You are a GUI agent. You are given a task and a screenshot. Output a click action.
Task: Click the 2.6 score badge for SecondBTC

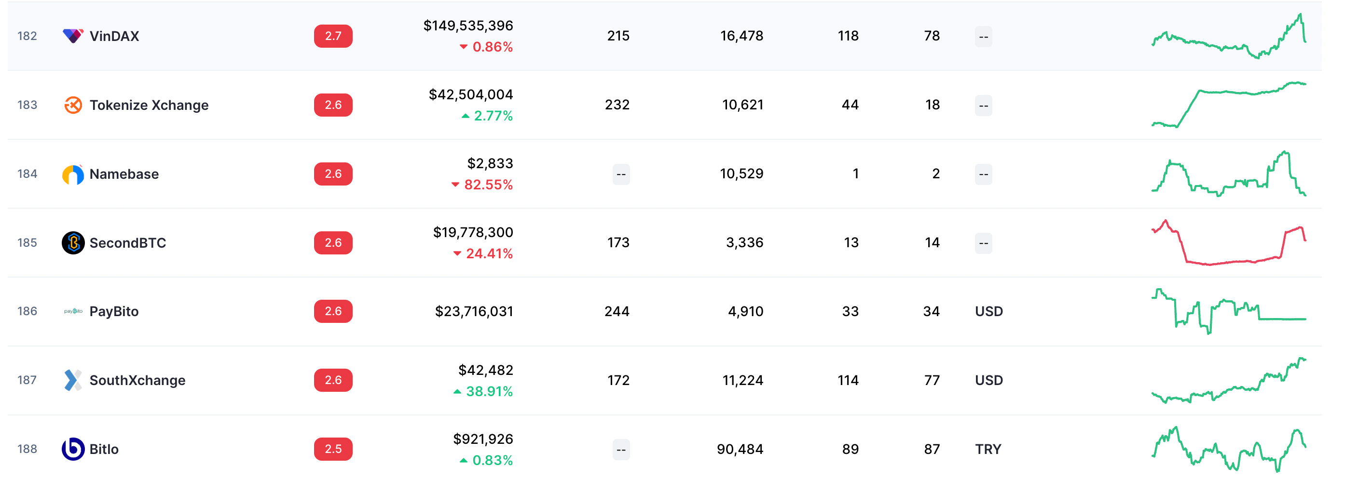pos(333,242)
